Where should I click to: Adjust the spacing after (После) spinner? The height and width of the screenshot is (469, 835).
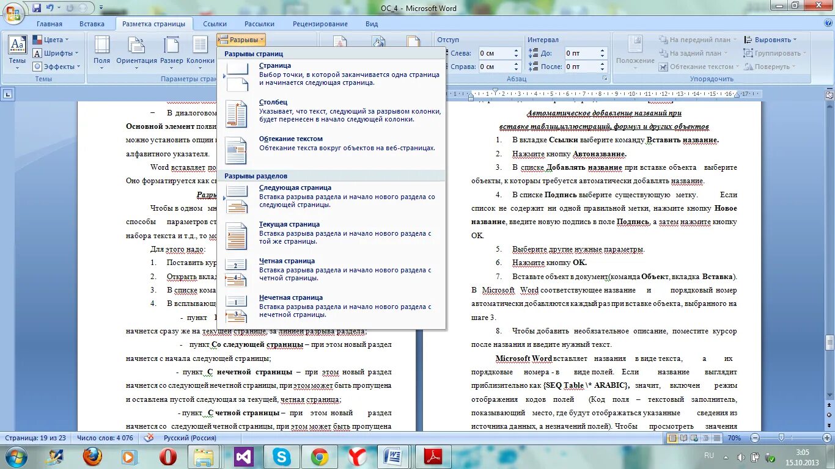click(603, 67)
